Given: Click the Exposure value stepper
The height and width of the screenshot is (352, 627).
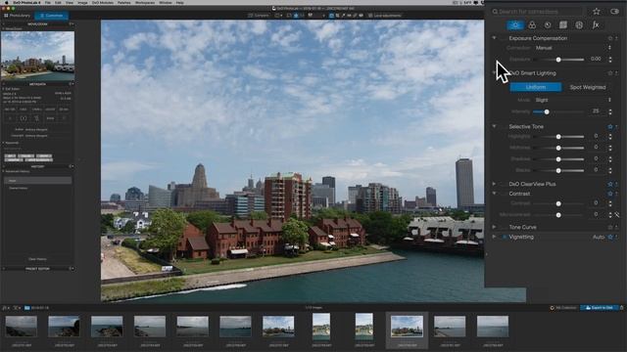Looking at the screenshot, I should coord(610,60).
